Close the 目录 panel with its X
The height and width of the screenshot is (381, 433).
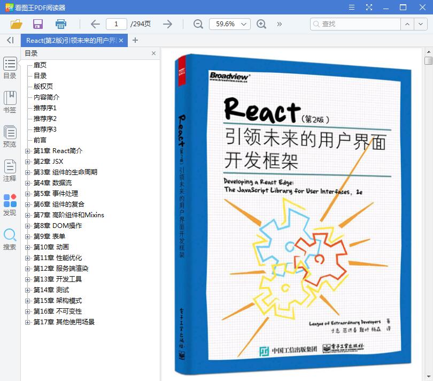click(153, 54)
